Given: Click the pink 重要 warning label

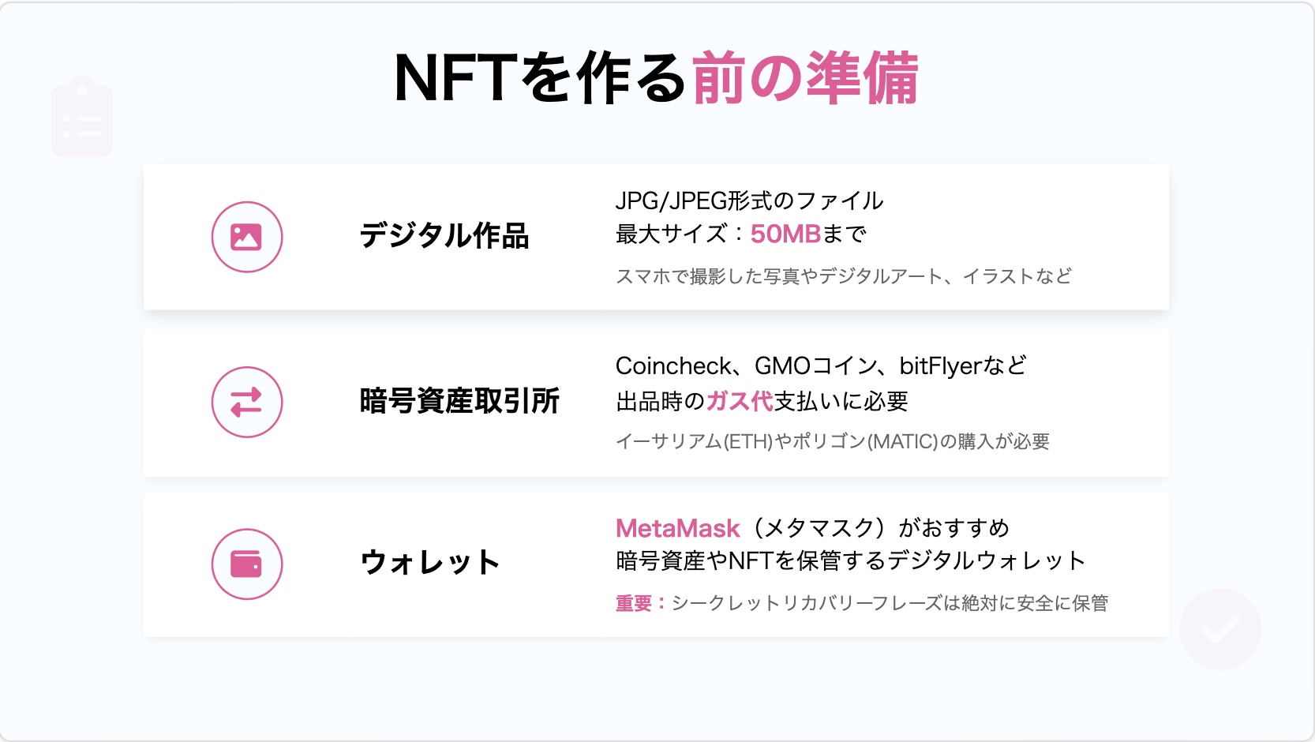Looking at the screenshot, I should pyautogui.click(x=641, y=603).
